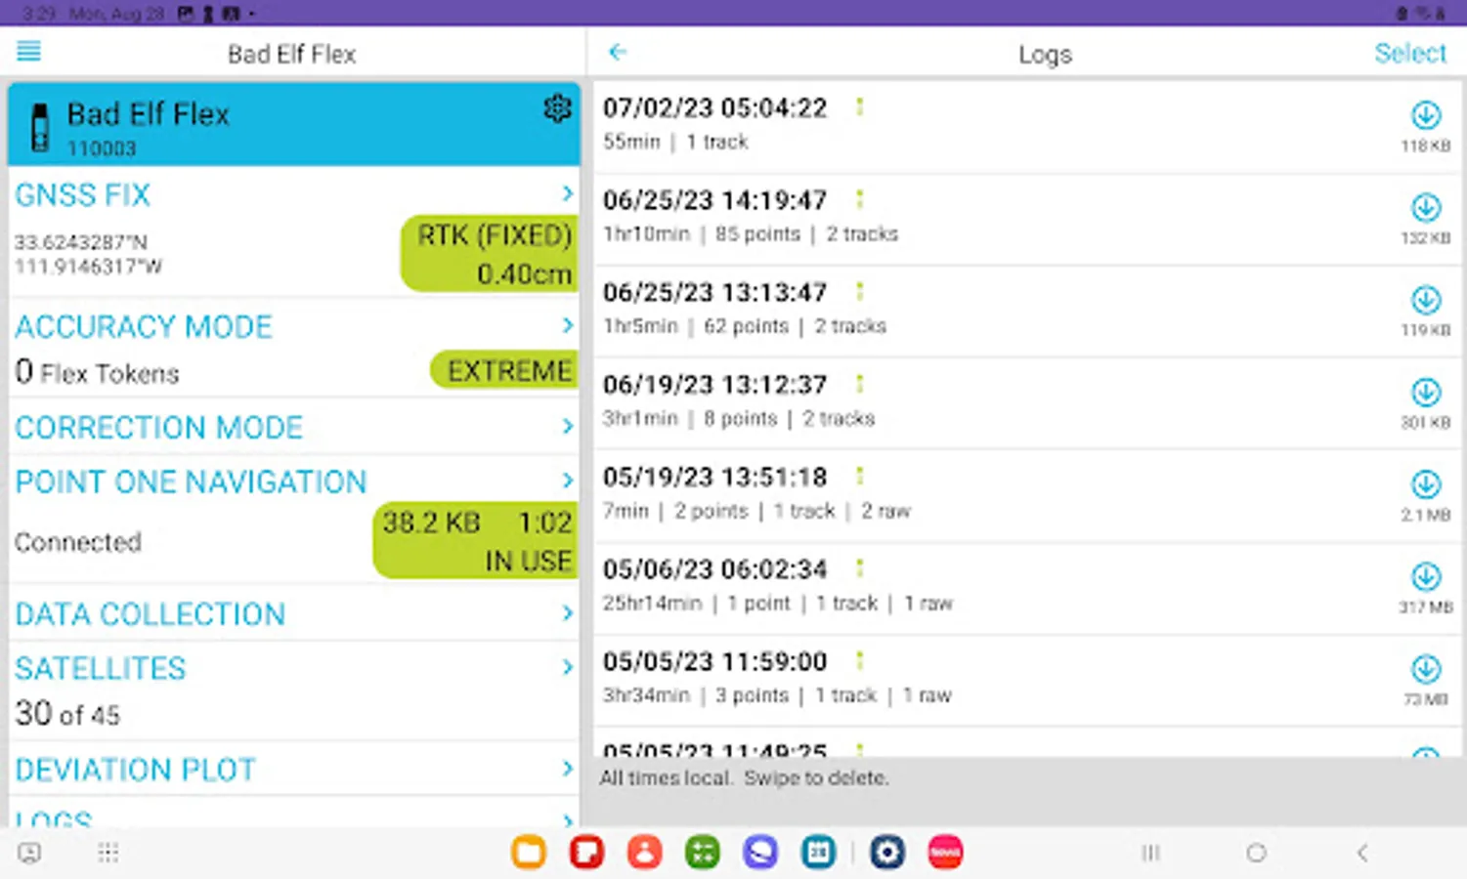The image size is (1467, 879).
Task: Expand the DEVIATION PLOT chevron
Action: 568,769
